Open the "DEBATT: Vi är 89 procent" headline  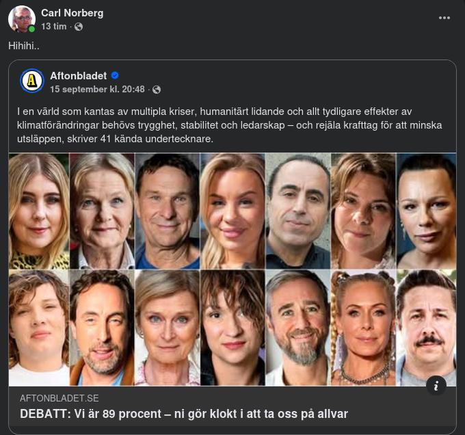[x=183, y=414]
